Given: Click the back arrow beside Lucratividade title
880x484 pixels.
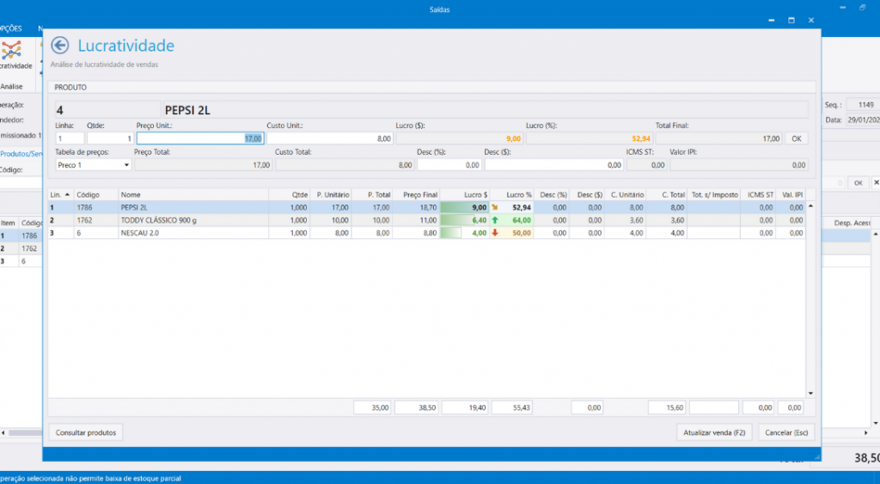Looking at the screenshot, I should (x=59, y=46).
